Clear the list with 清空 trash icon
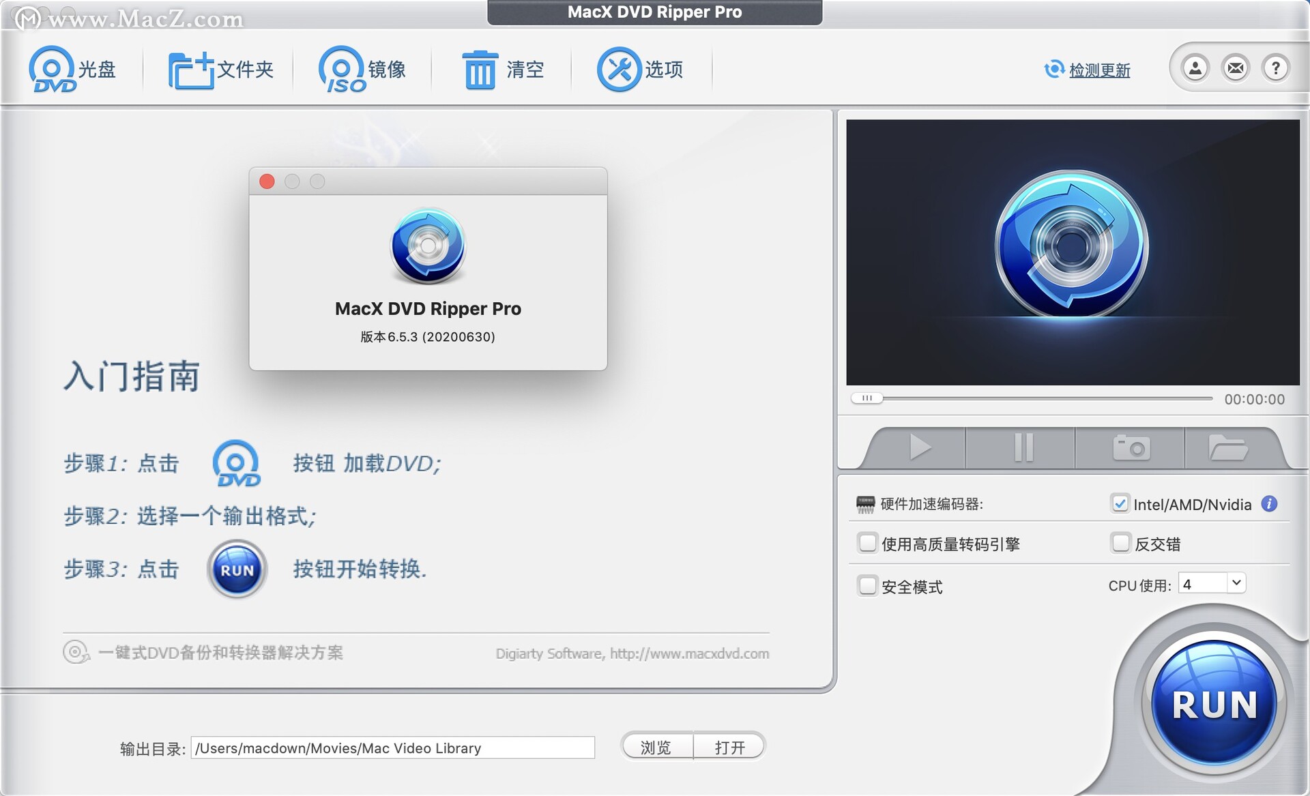1310x796 pixels. pos(503,69)
